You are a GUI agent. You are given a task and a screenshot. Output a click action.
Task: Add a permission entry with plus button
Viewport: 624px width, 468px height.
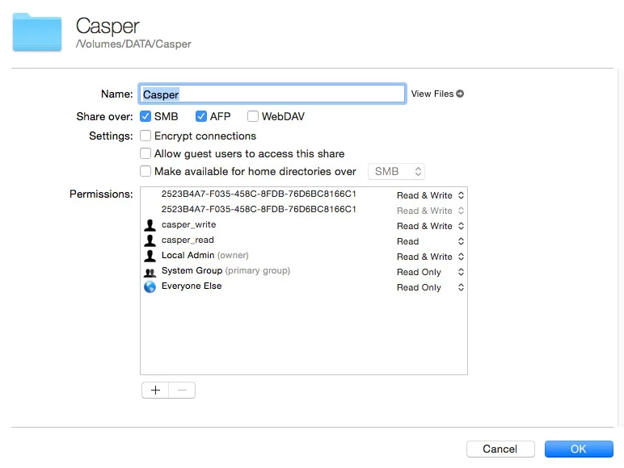pyautogui.click(x=155, y=390)
